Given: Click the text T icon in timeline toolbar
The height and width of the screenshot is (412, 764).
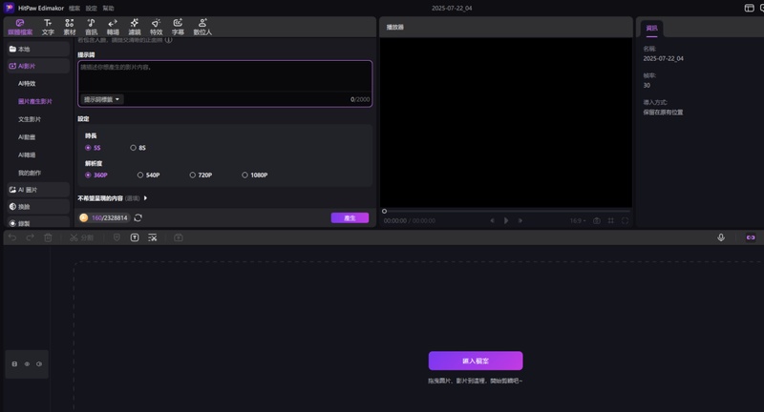Looking at the screenshot, I should point(135,237).
